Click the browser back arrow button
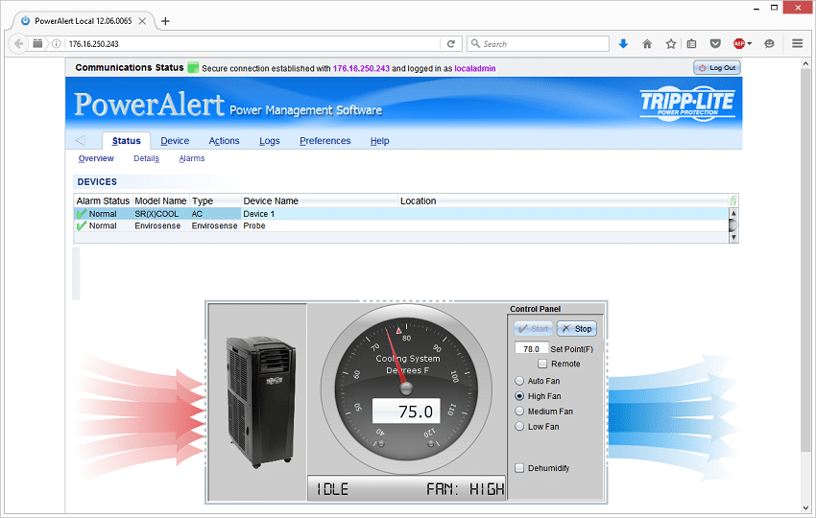816x518 pixels. [x=19, y=44]
